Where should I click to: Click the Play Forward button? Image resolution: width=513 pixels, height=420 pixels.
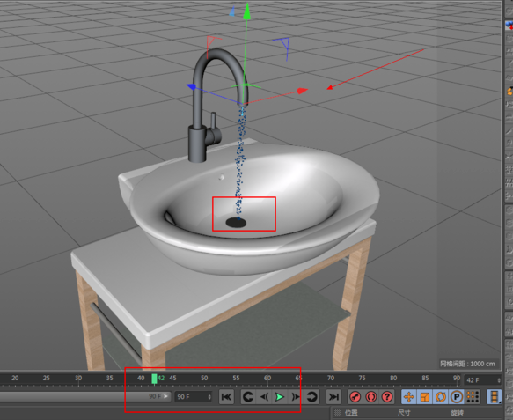(279, 397)
